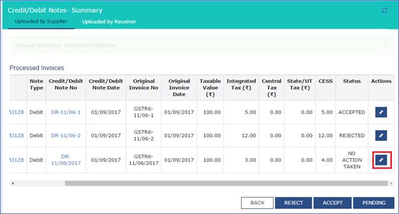Click edit pencil icon for DR-11/06/2017 row
Screen dimensions: 399x214
pos(381,160)
